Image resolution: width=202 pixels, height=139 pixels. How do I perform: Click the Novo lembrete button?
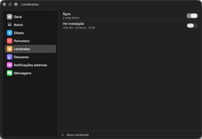click(x=75, y=135)
